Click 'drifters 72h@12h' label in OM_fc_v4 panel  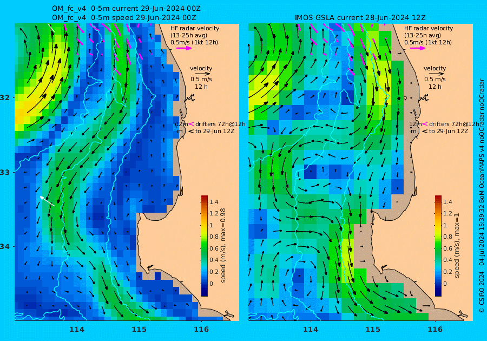[220, 124]
